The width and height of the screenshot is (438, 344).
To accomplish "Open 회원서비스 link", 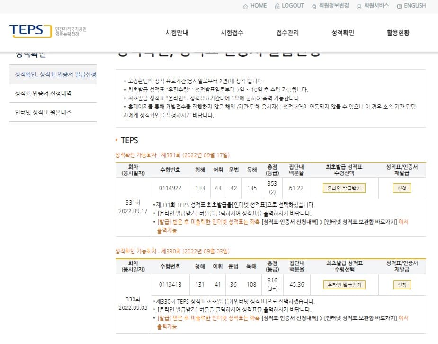I will (376, 6).
